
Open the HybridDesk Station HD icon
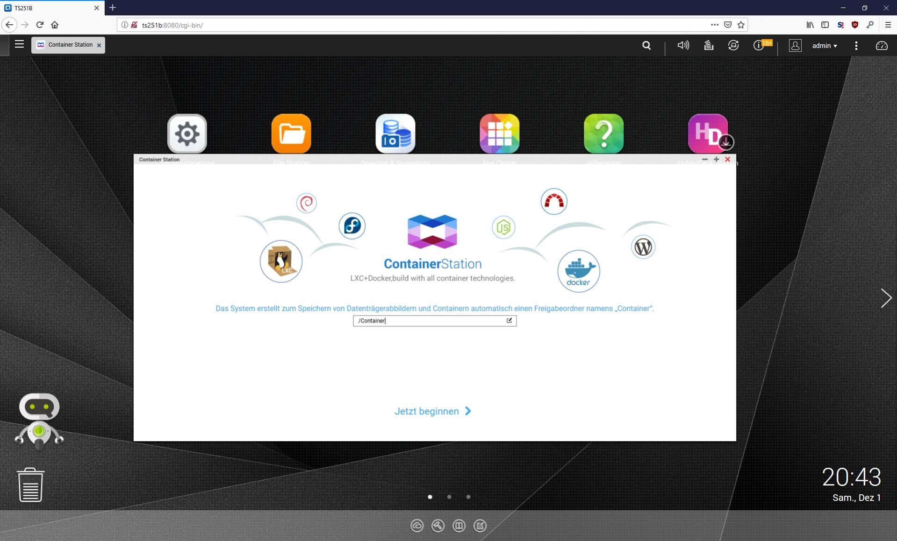708,133
